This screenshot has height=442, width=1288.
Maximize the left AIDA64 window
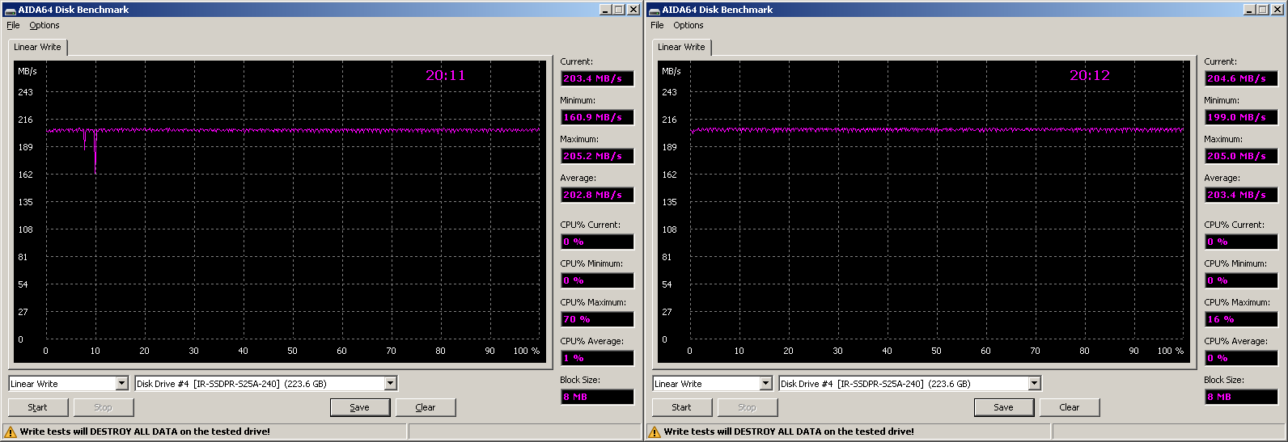(x=619, y=10)
